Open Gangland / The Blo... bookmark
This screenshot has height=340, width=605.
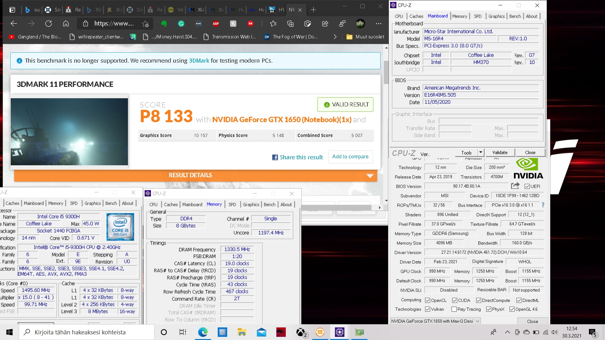[35, 37]
